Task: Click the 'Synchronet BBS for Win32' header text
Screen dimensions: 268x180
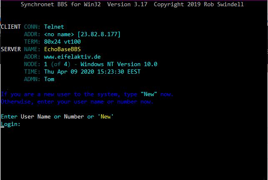Action: click(61, 4)
